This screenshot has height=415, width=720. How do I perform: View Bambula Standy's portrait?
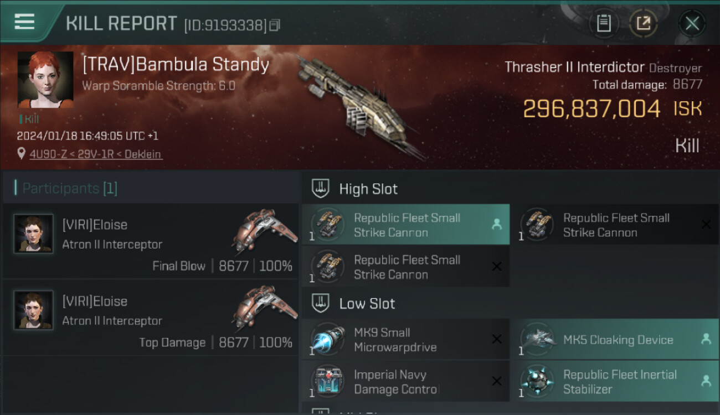click(45, 80)
